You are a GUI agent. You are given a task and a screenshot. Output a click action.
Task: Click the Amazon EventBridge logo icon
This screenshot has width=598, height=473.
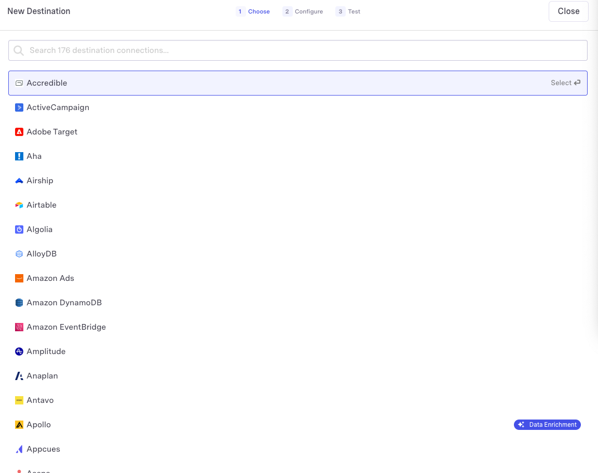[19, 327]
